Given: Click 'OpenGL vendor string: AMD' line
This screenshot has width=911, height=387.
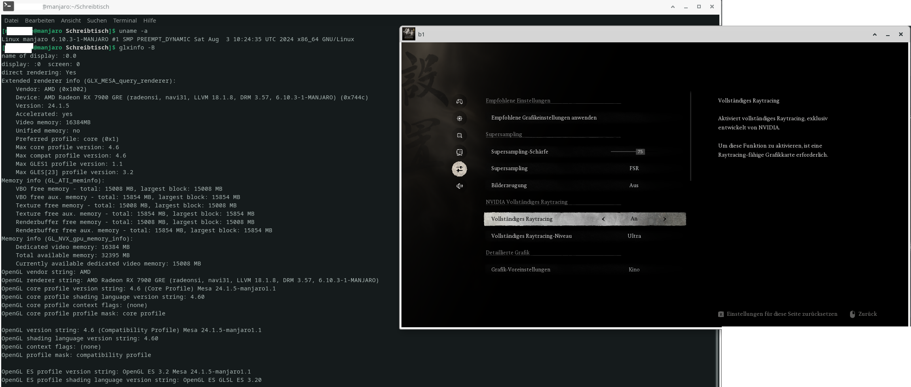Looking at the screenshot, I should click(x=46, y=272).
